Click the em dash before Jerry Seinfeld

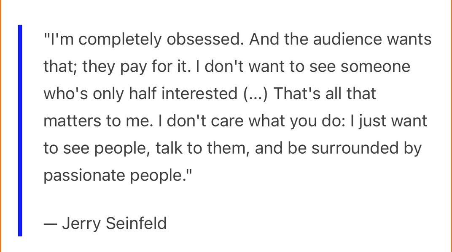pyautogui.click(x=51, y=224)
